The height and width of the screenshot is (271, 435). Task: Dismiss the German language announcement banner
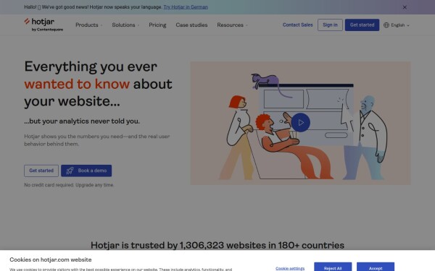coord(405,7)
